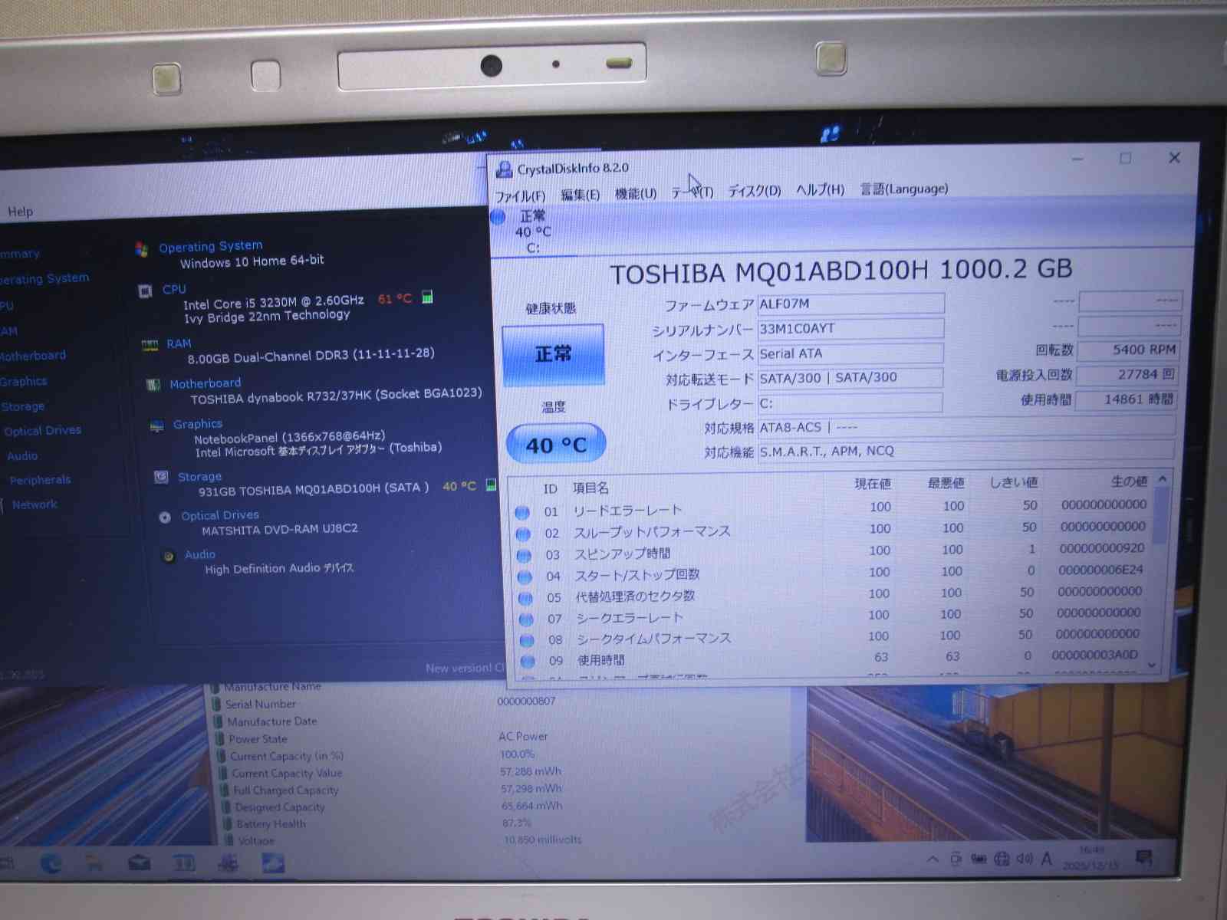Click the Operating System heading link
The width and height of the screenshot is (1227, 920).
[x=210, y=246]
